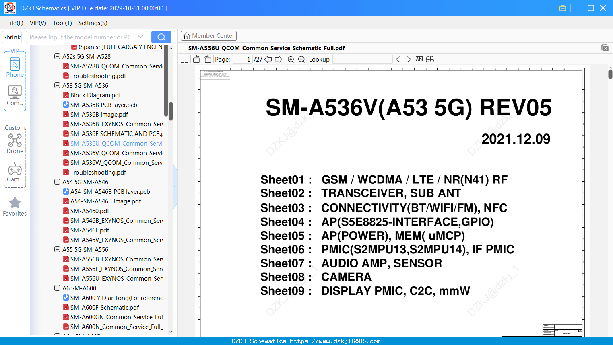
Task: Click the file tree vertical scrollbar thumb
Action: click(x=171, y=111)
